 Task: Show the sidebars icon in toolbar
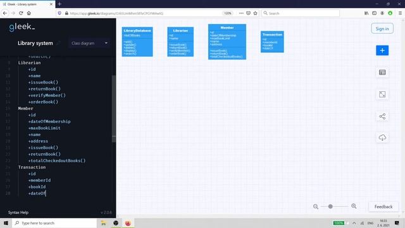[374, 13]
